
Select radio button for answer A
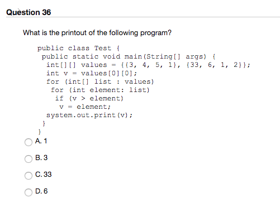[x=29, y=142]
